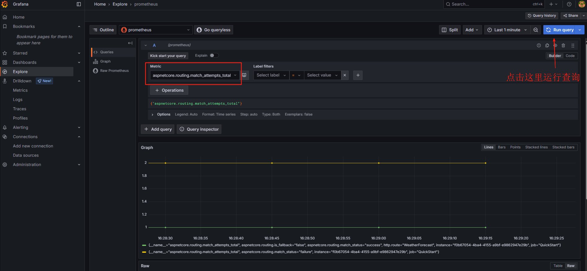Open Drilldown Profiles page
Image resolution: width=587 pixels, height=271 pixels.
pyautogui.click(x=20, y=118)
